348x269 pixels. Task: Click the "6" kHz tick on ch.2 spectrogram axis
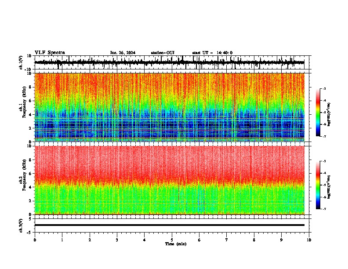click(30, 174)
